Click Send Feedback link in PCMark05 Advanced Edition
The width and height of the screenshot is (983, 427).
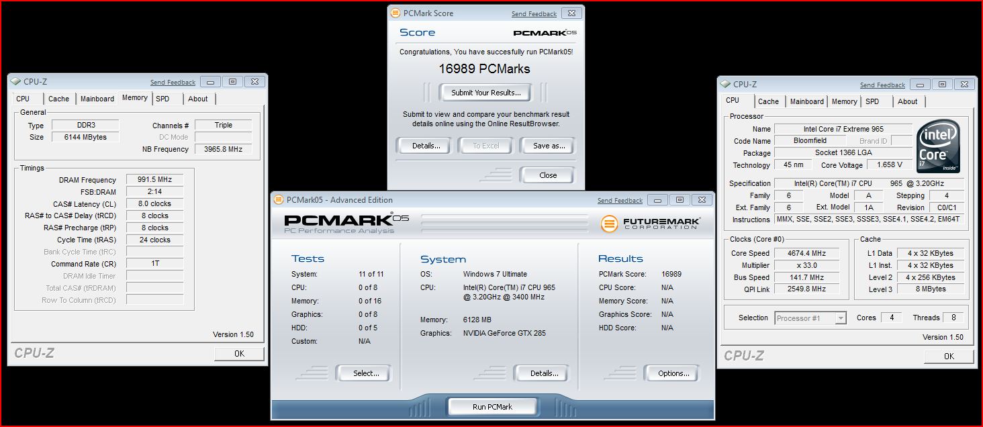[x=620, y=201]
